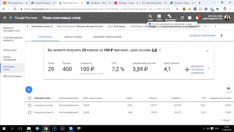
Task: Switch to the Минус-слова tab
Action: (73, 37)
